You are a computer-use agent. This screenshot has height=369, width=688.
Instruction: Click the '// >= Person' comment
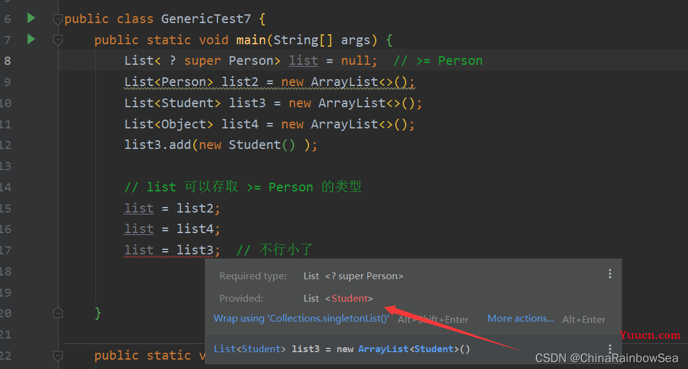pyautogui.click(x=438, y=60)
